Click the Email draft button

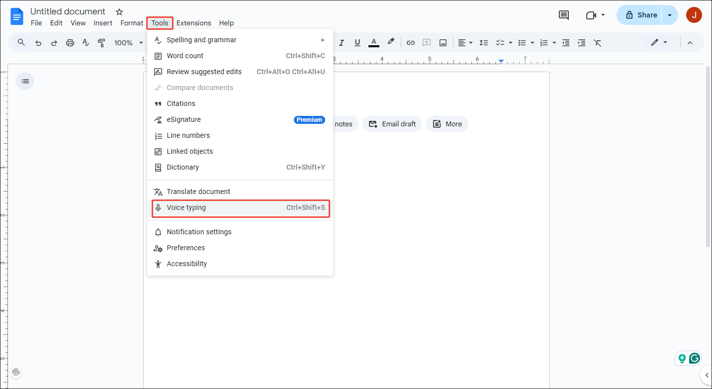coord(392,123)
